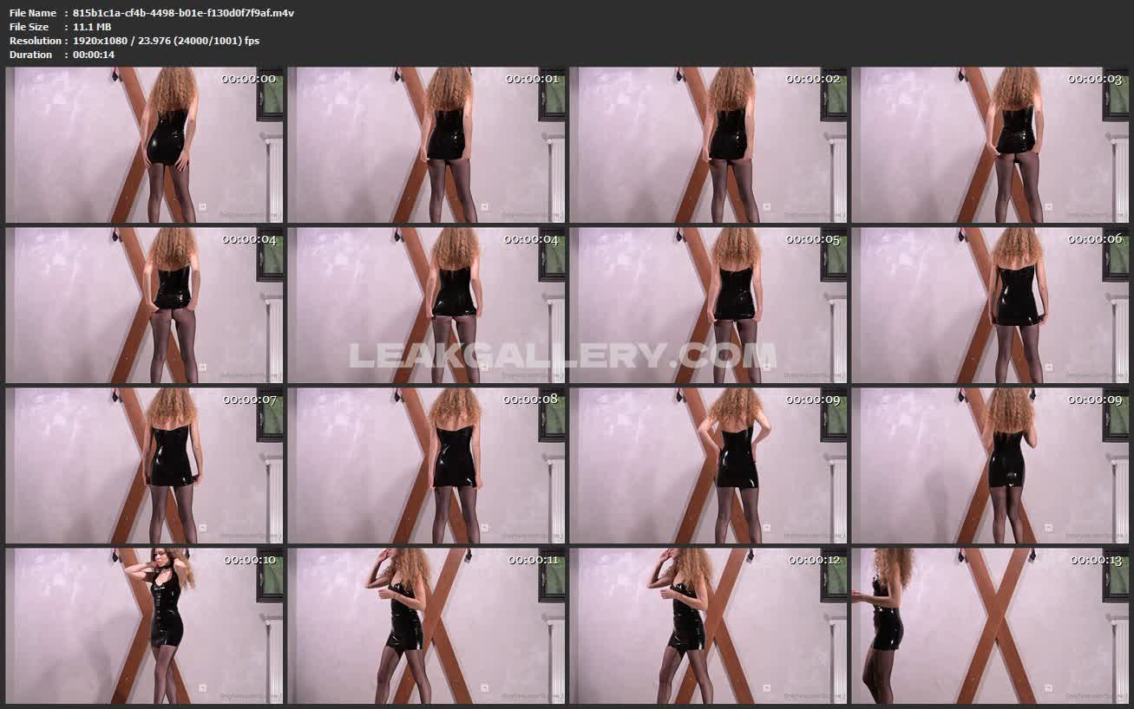The width and height of the screenshot is (1134, 709).
Task: Select the duration value 00:00:14
Action: point(94,55)
